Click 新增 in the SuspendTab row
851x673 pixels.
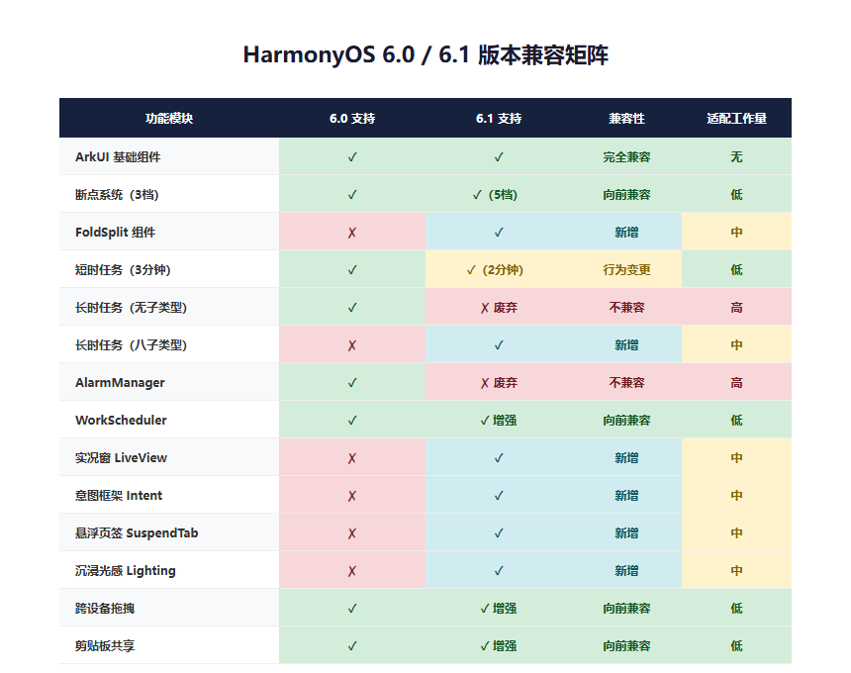pos(626,533)
